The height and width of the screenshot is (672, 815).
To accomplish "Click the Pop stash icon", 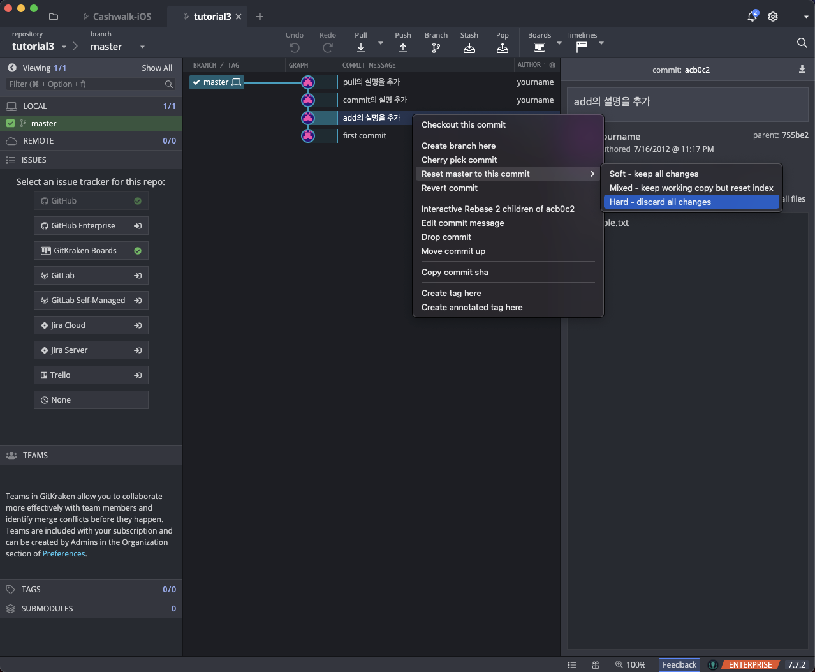I will pos(503,48).
